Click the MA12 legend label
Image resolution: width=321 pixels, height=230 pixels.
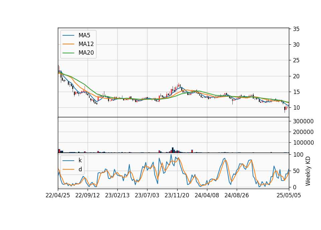pos(86,44)
